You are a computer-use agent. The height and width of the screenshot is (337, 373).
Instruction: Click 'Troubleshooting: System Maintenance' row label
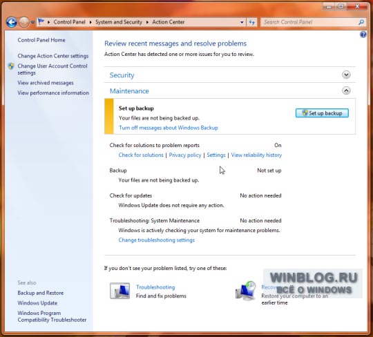tap(155, 220)
